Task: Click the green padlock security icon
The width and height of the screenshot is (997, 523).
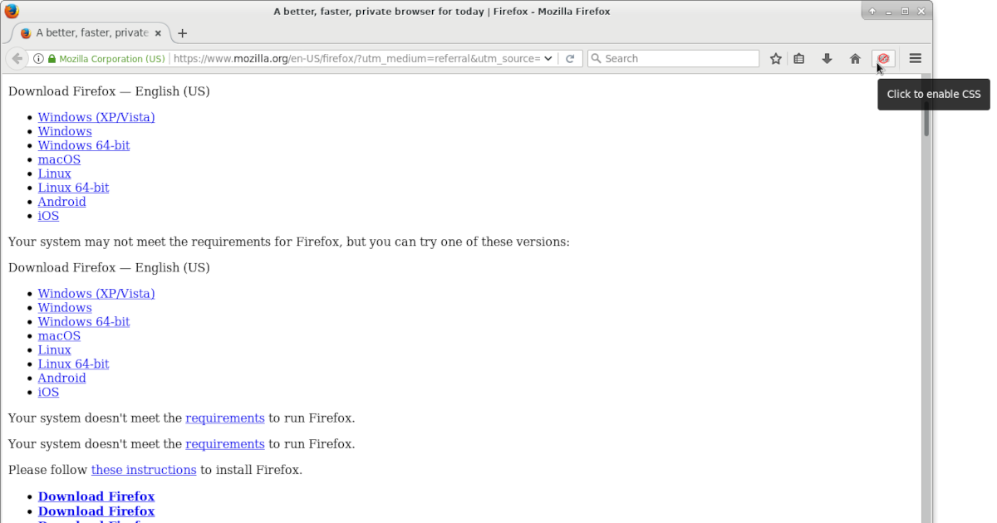Action: pyautogui.click(x=52, y=59)
